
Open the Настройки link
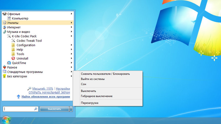pos(63,88)
